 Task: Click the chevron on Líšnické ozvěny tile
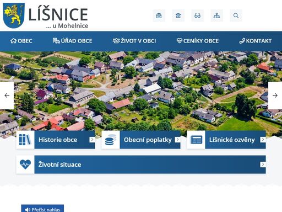pos(263,140)
